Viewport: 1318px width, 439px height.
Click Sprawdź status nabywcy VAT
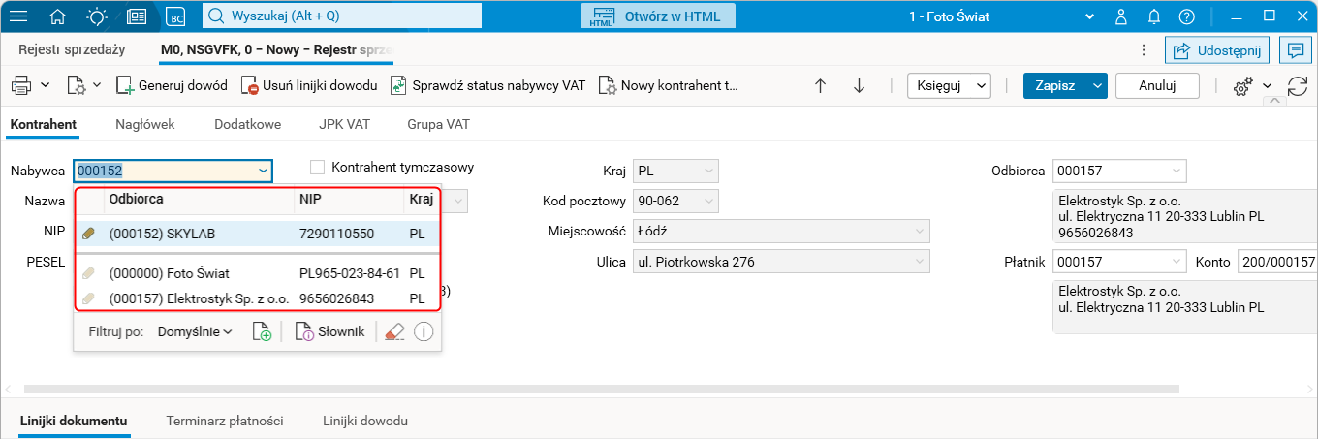[x=487, y=85]
